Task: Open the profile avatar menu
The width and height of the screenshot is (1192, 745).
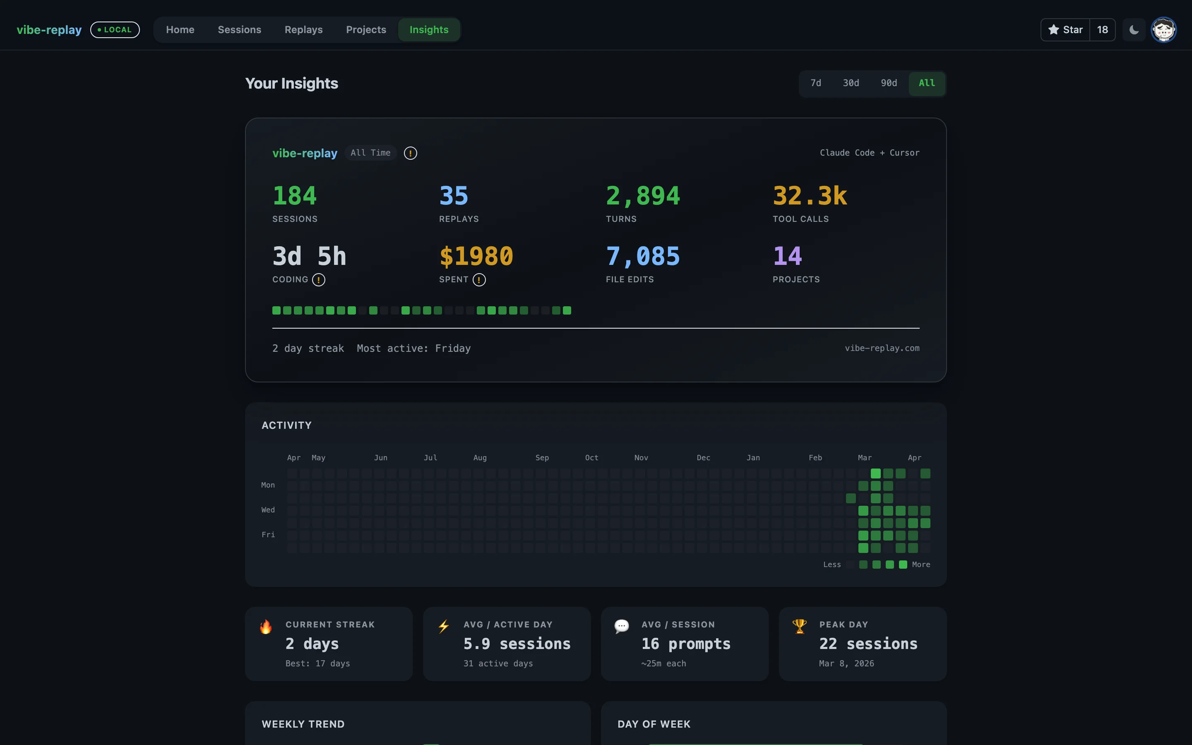Action: pos(1163,29)
